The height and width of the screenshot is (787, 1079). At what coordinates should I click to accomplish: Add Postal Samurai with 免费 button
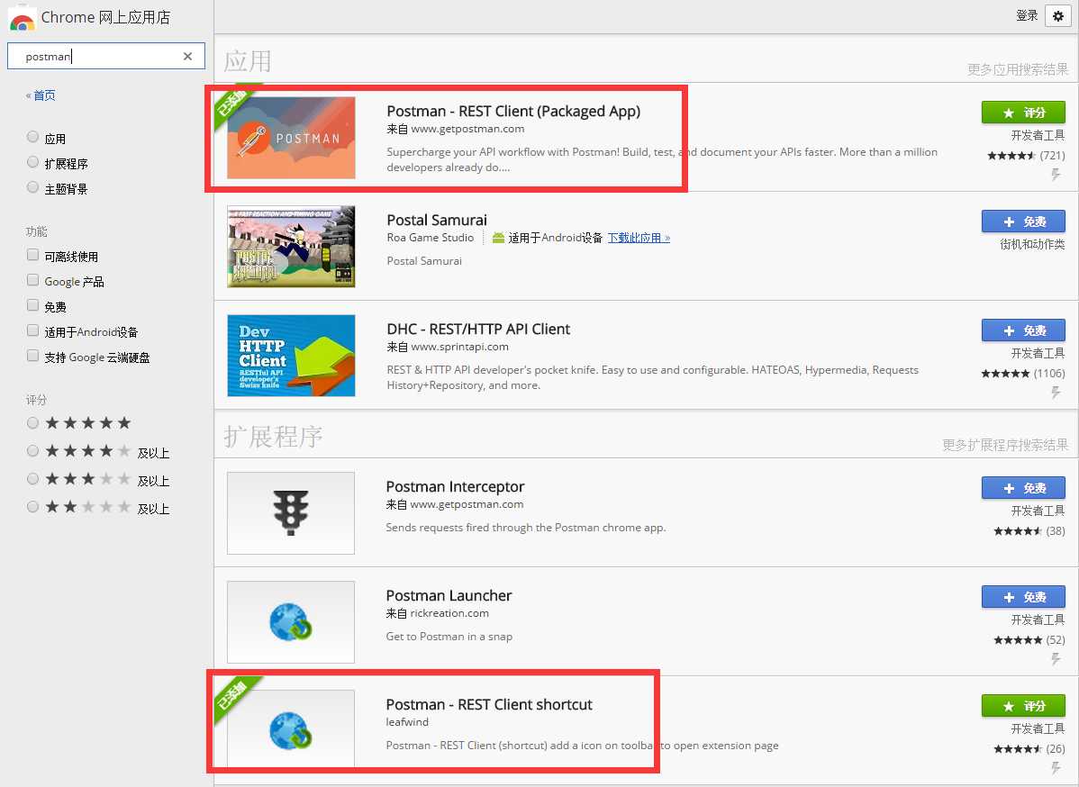pos(1023,222)
